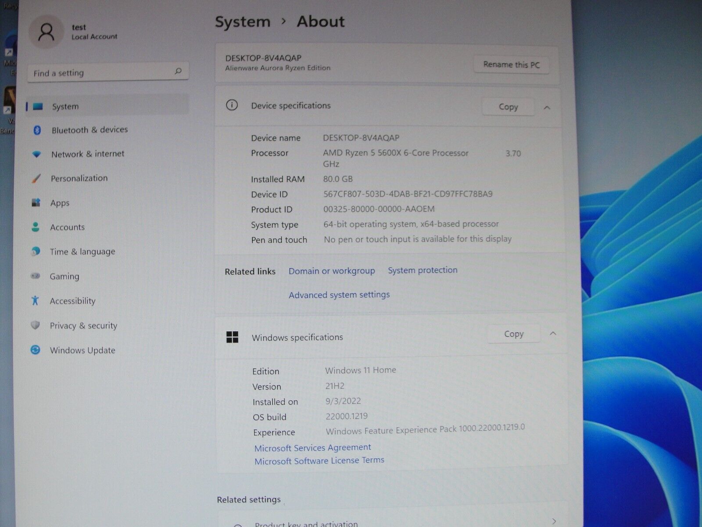702x527 pixels.
Task: Open Bluetooth & devices settings
Action: point(90,130)
